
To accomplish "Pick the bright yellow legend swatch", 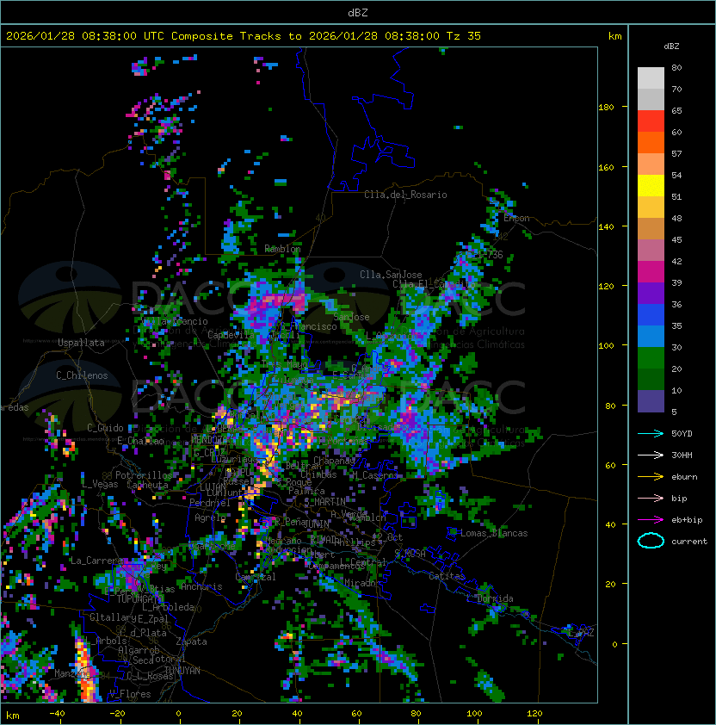I will 651,185.
